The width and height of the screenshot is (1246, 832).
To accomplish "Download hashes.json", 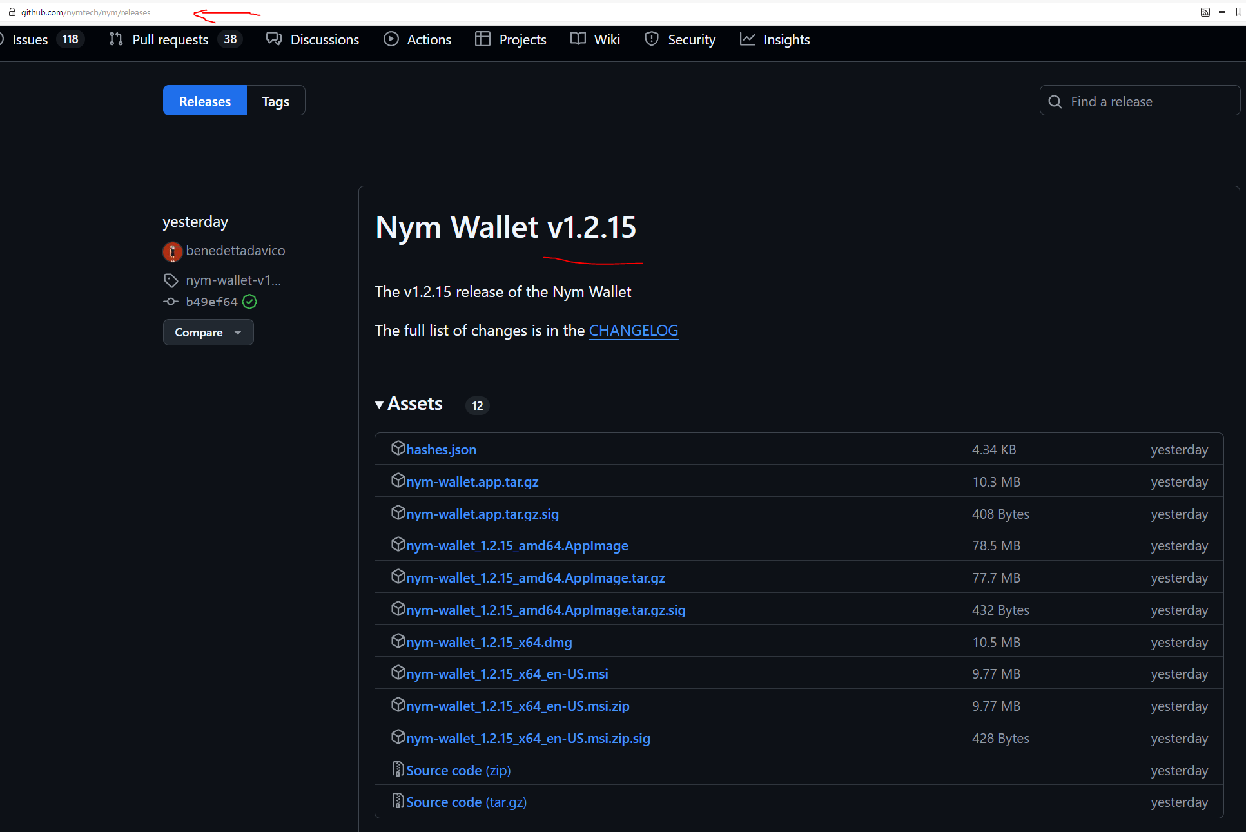I will coord(442,449).
